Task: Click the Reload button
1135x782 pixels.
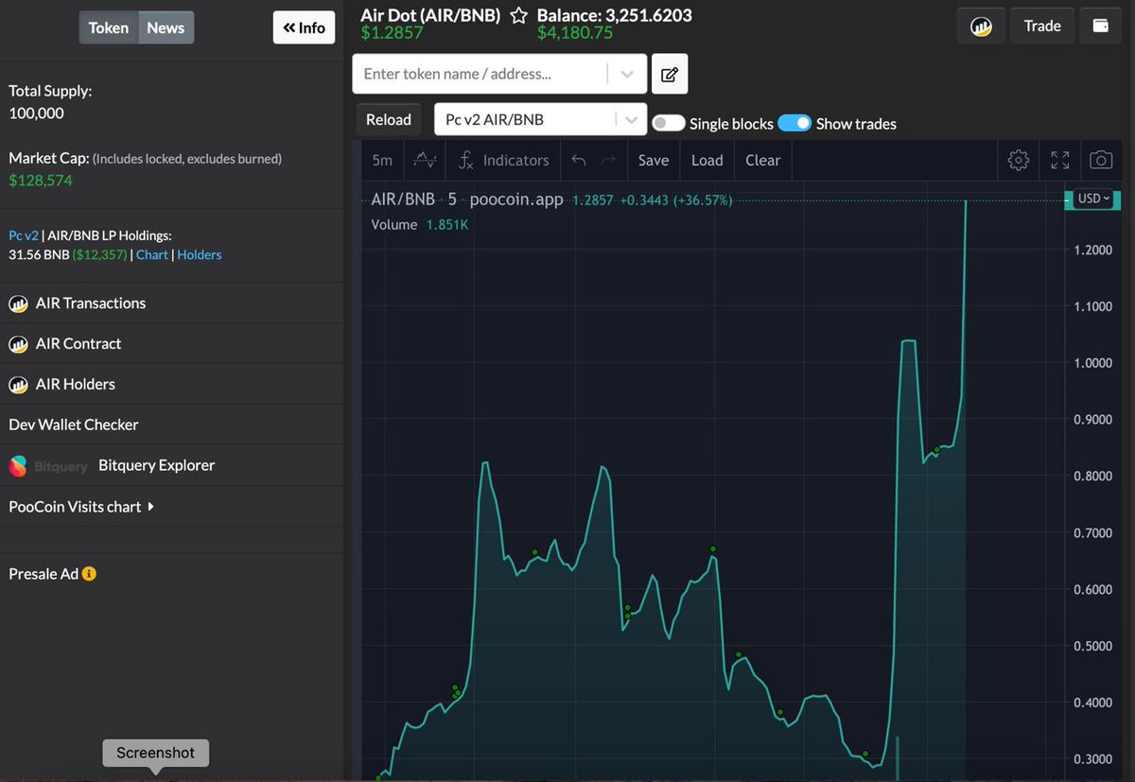Action: [x=389, y=119]
